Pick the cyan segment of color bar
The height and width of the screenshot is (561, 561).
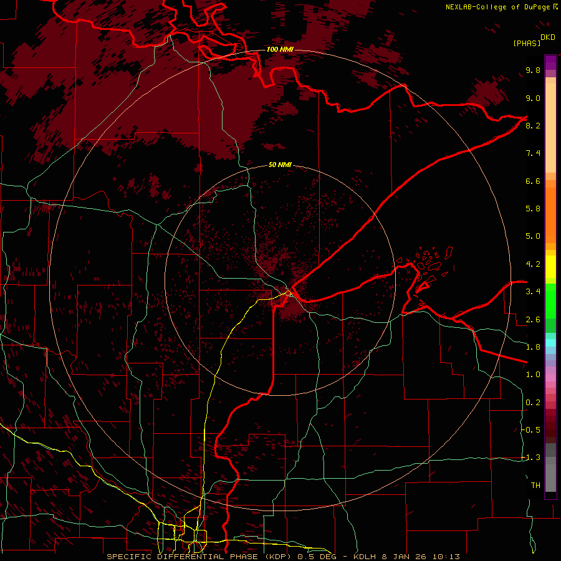point(550,343)
